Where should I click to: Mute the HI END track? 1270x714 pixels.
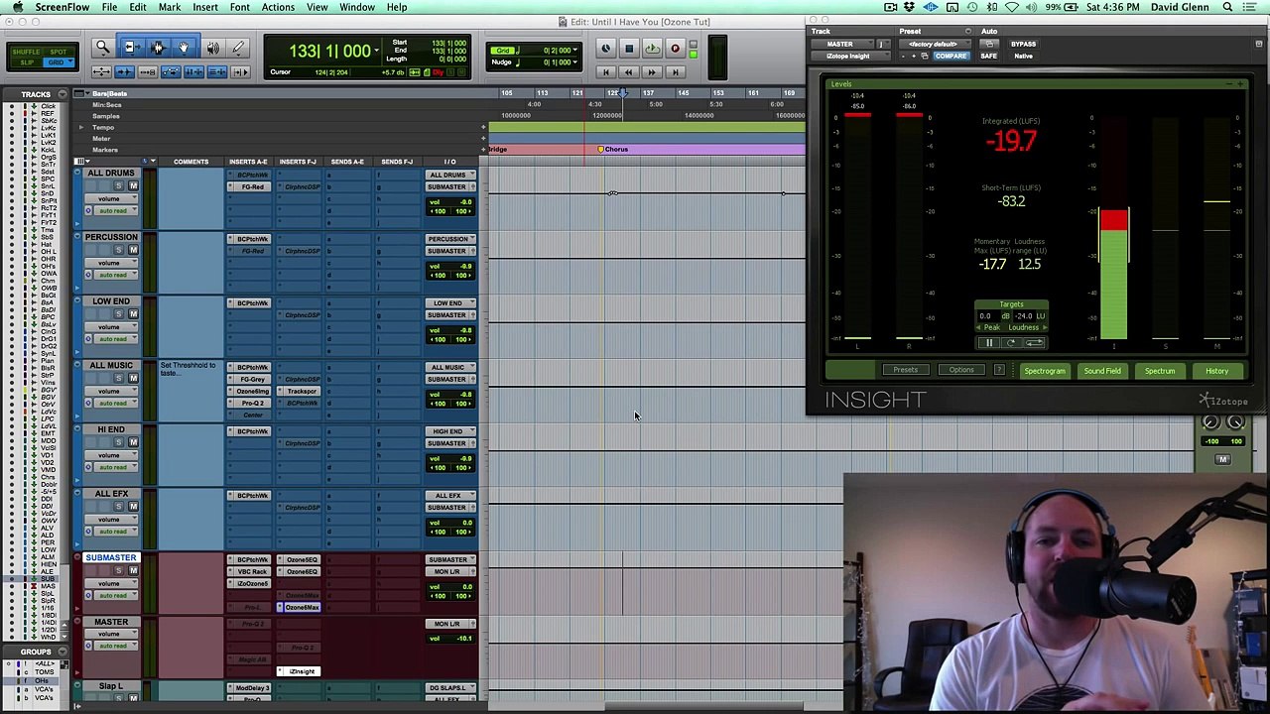(x=133, y=442)
